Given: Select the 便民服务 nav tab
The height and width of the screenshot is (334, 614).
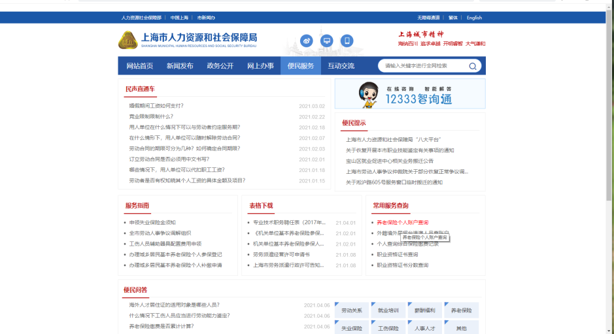Looking at the screenshot, I should pyautogui.click(x=301, y=66).
